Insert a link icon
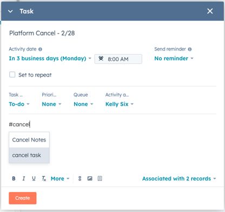The image size is (225, 212). coord(80,178)
